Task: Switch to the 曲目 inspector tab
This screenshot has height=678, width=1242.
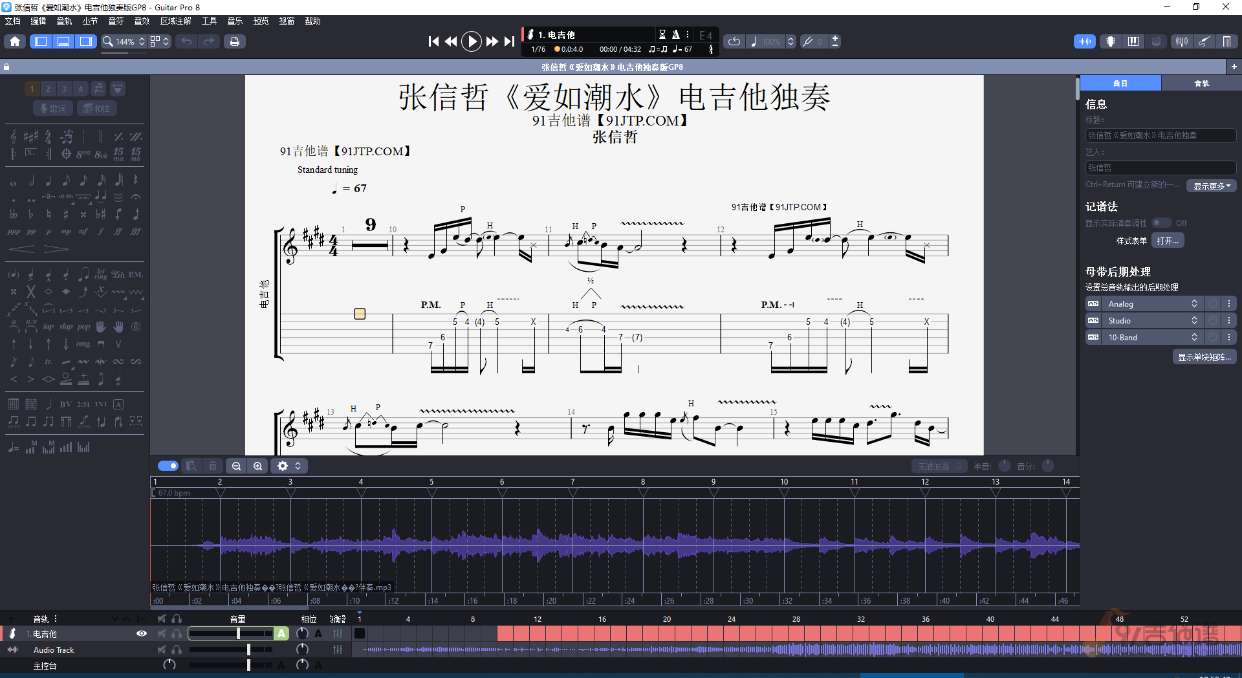Action: tap(1120, 83)
